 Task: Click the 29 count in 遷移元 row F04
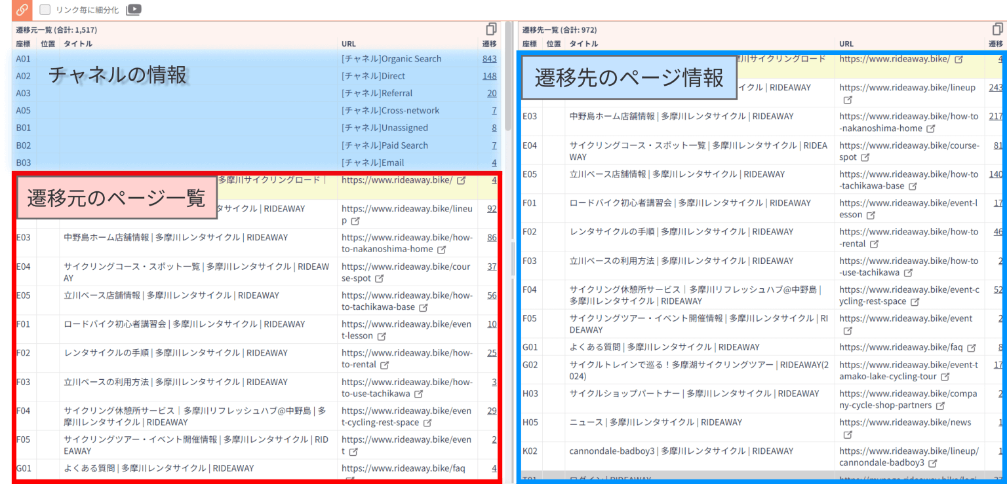click(x=492, y=411)
